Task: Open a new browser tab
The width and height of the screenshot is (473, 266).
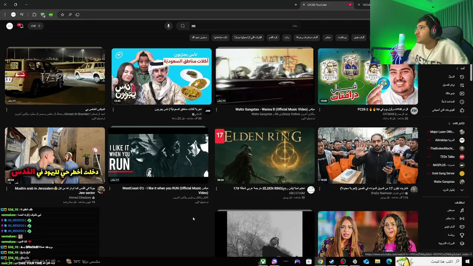Action: tap(296, 5)
